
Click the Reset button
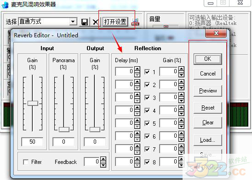[x=208, y=108]
